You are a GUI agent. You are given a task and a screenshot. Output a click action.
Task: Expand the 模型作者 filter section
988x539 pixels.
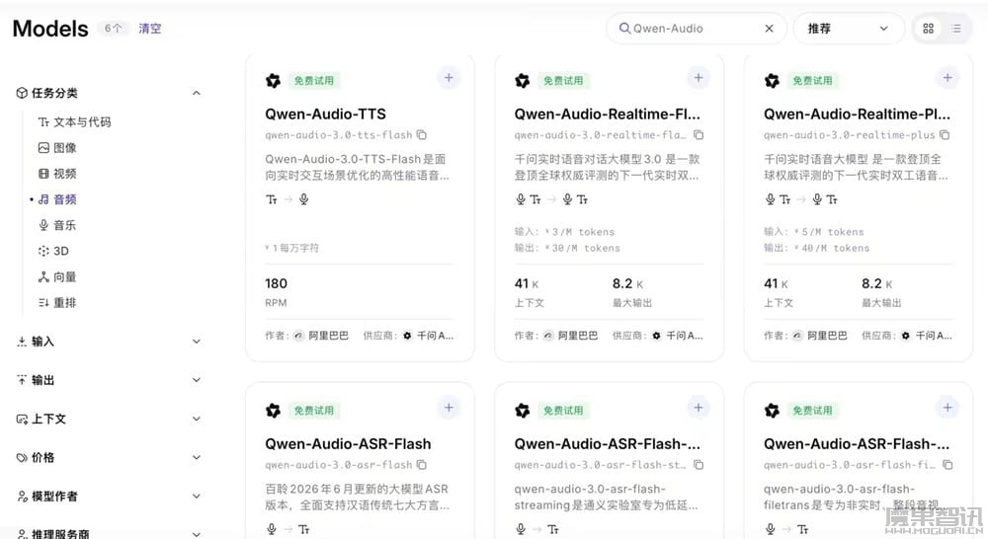197,497
